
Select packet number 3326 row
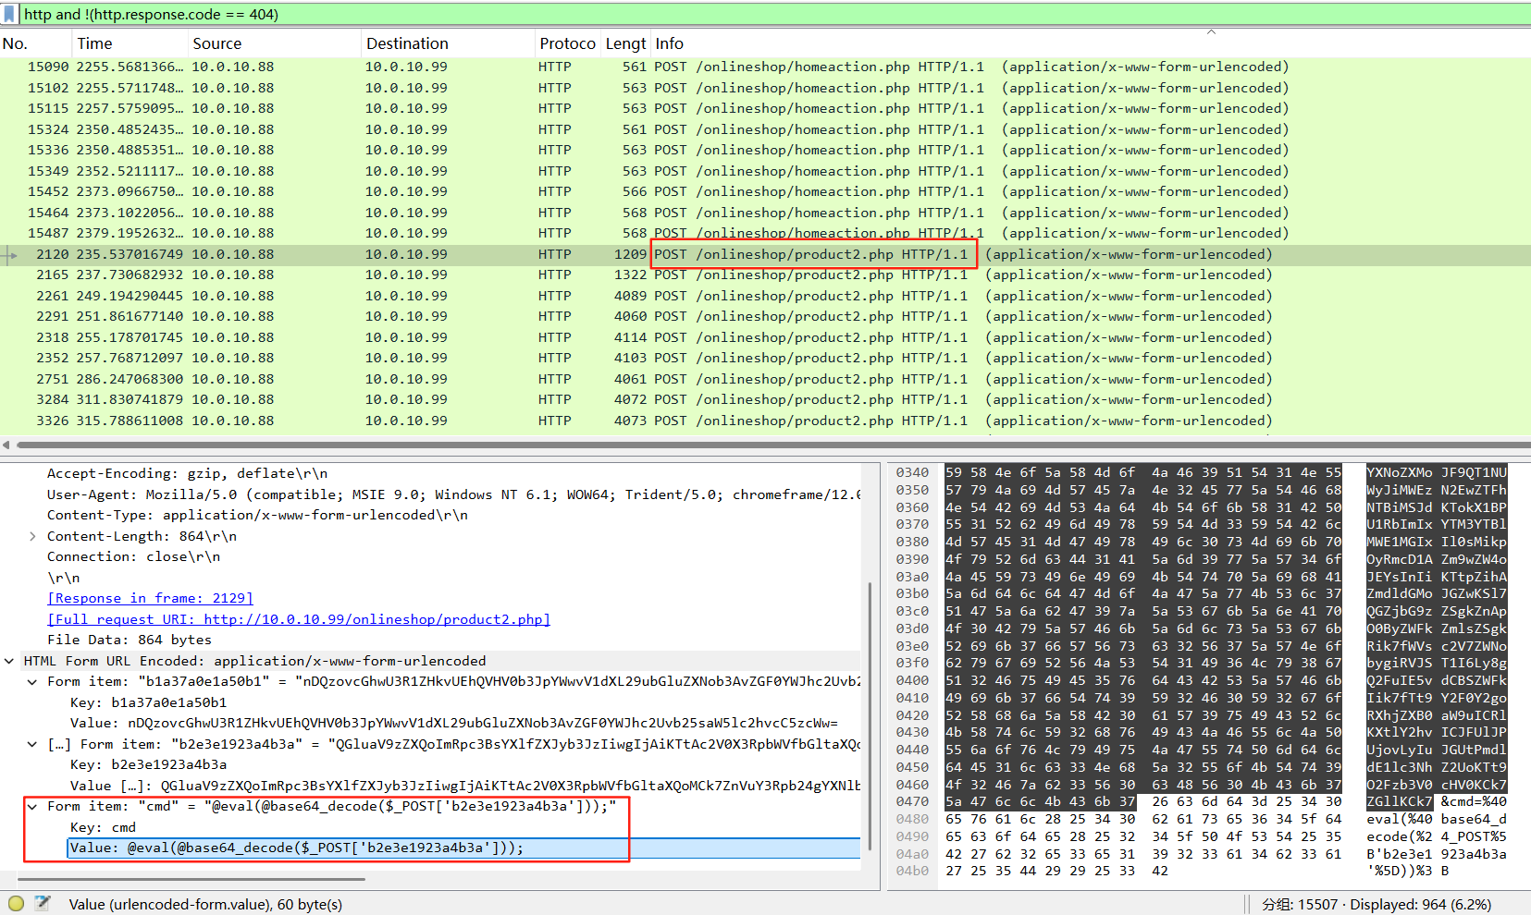click(x=765, y=421)
